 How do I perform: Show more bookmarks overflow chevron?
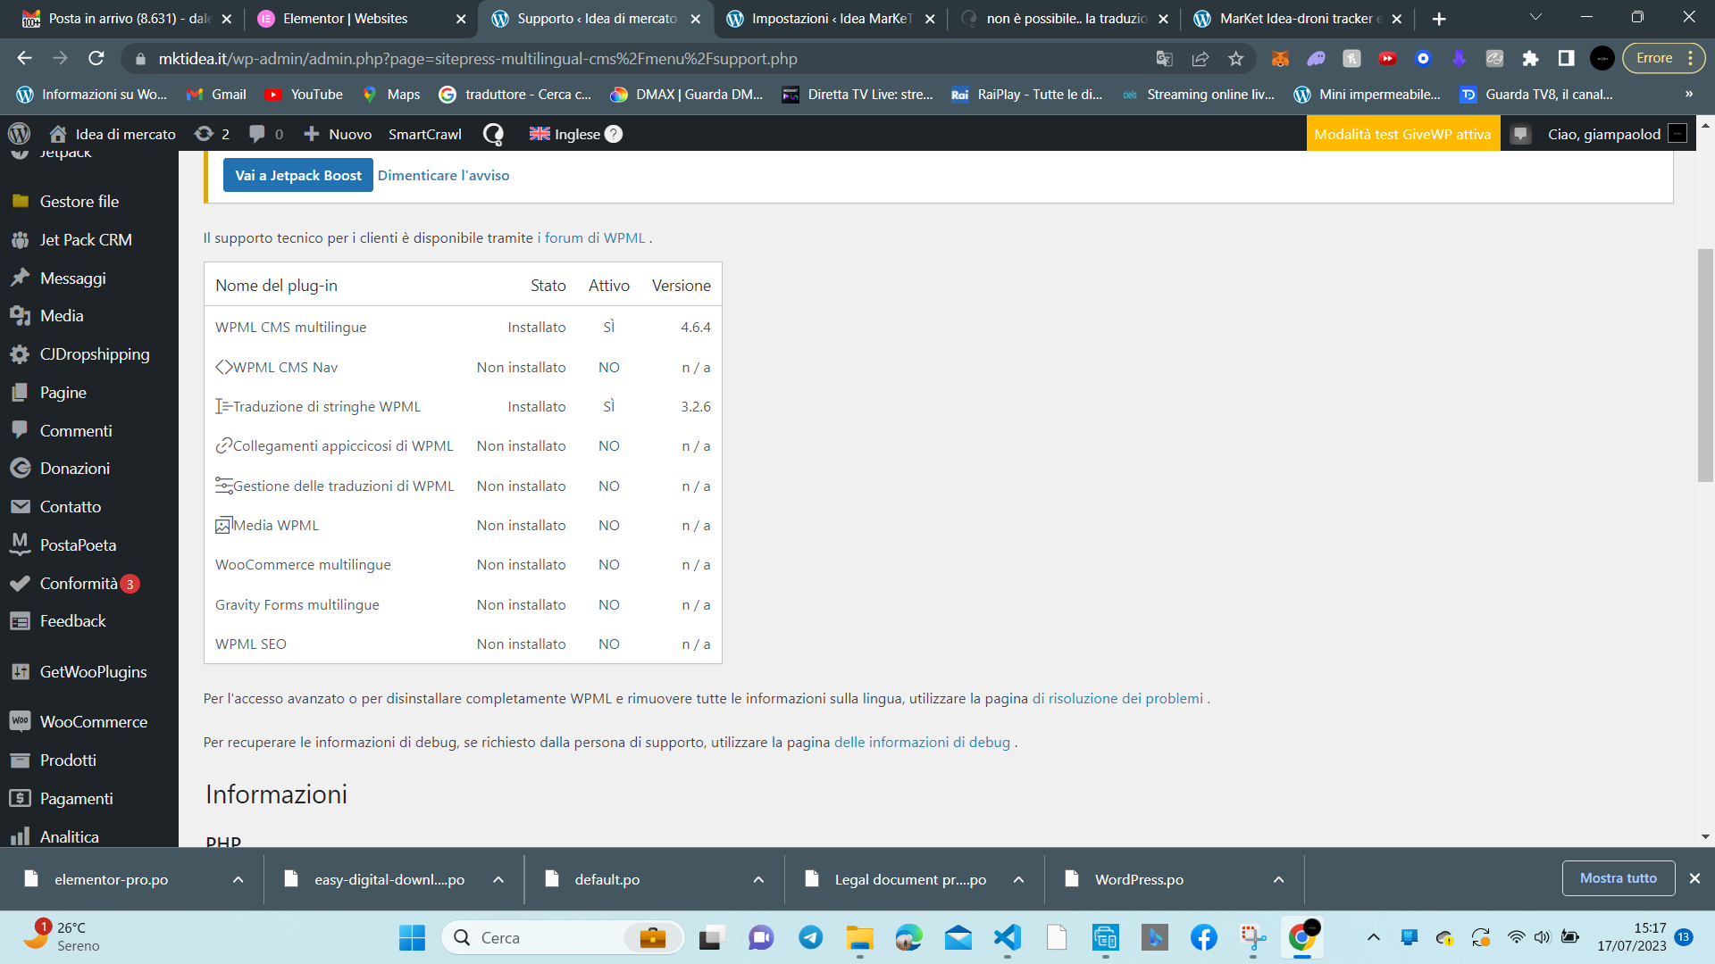1689,95
